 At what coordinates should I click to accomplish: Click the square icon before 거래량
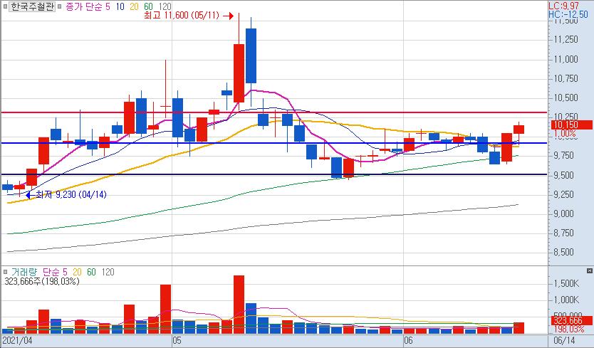tap(5, 272)
